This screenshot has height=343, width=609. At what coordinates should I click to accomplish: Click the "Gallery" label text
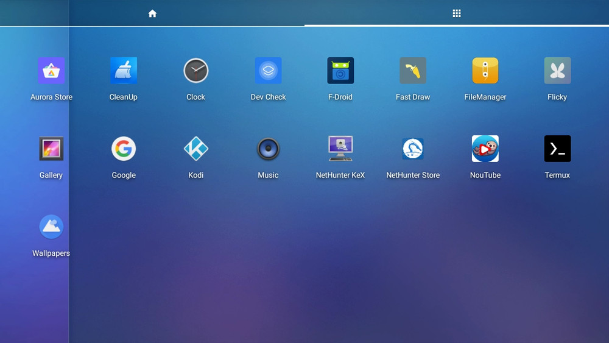pyautogui.click(x=51, y=175)
